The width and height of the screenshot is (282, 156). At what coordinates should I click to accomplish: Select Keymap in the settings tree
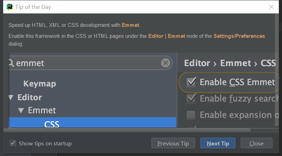click(40, 84)
